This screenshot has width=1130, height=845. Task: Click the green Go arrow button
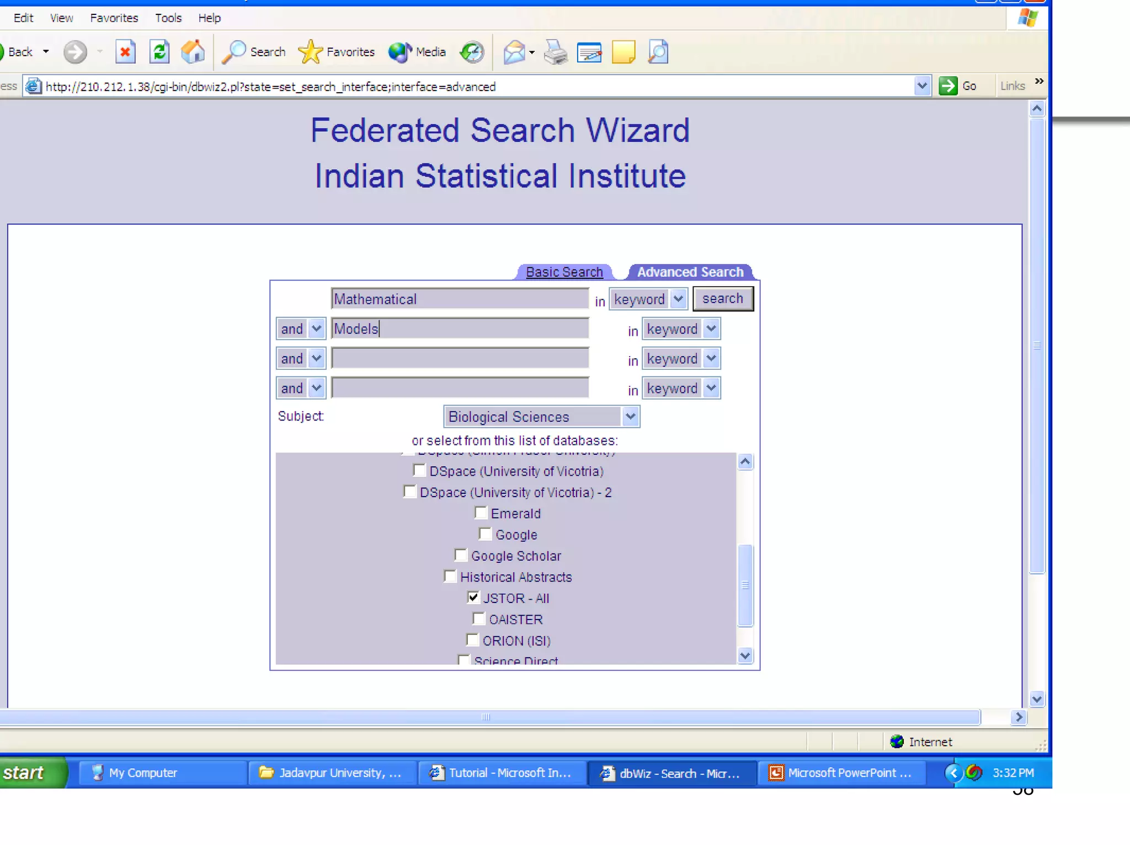tap(948, 86)
